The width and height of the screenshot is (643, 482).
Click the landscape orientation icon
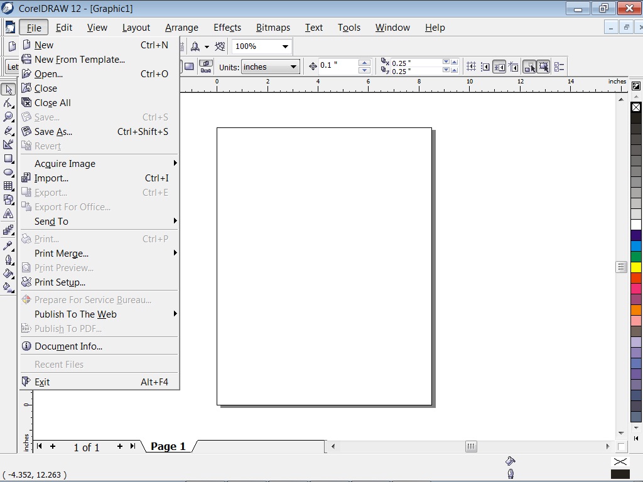(x=189, y=67)
